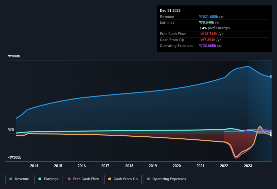The height and width of the screenshot is (189, 277).
Task: Click the ₩0 y-axis label
Action: pyautogui.click(x=11, y=130)
